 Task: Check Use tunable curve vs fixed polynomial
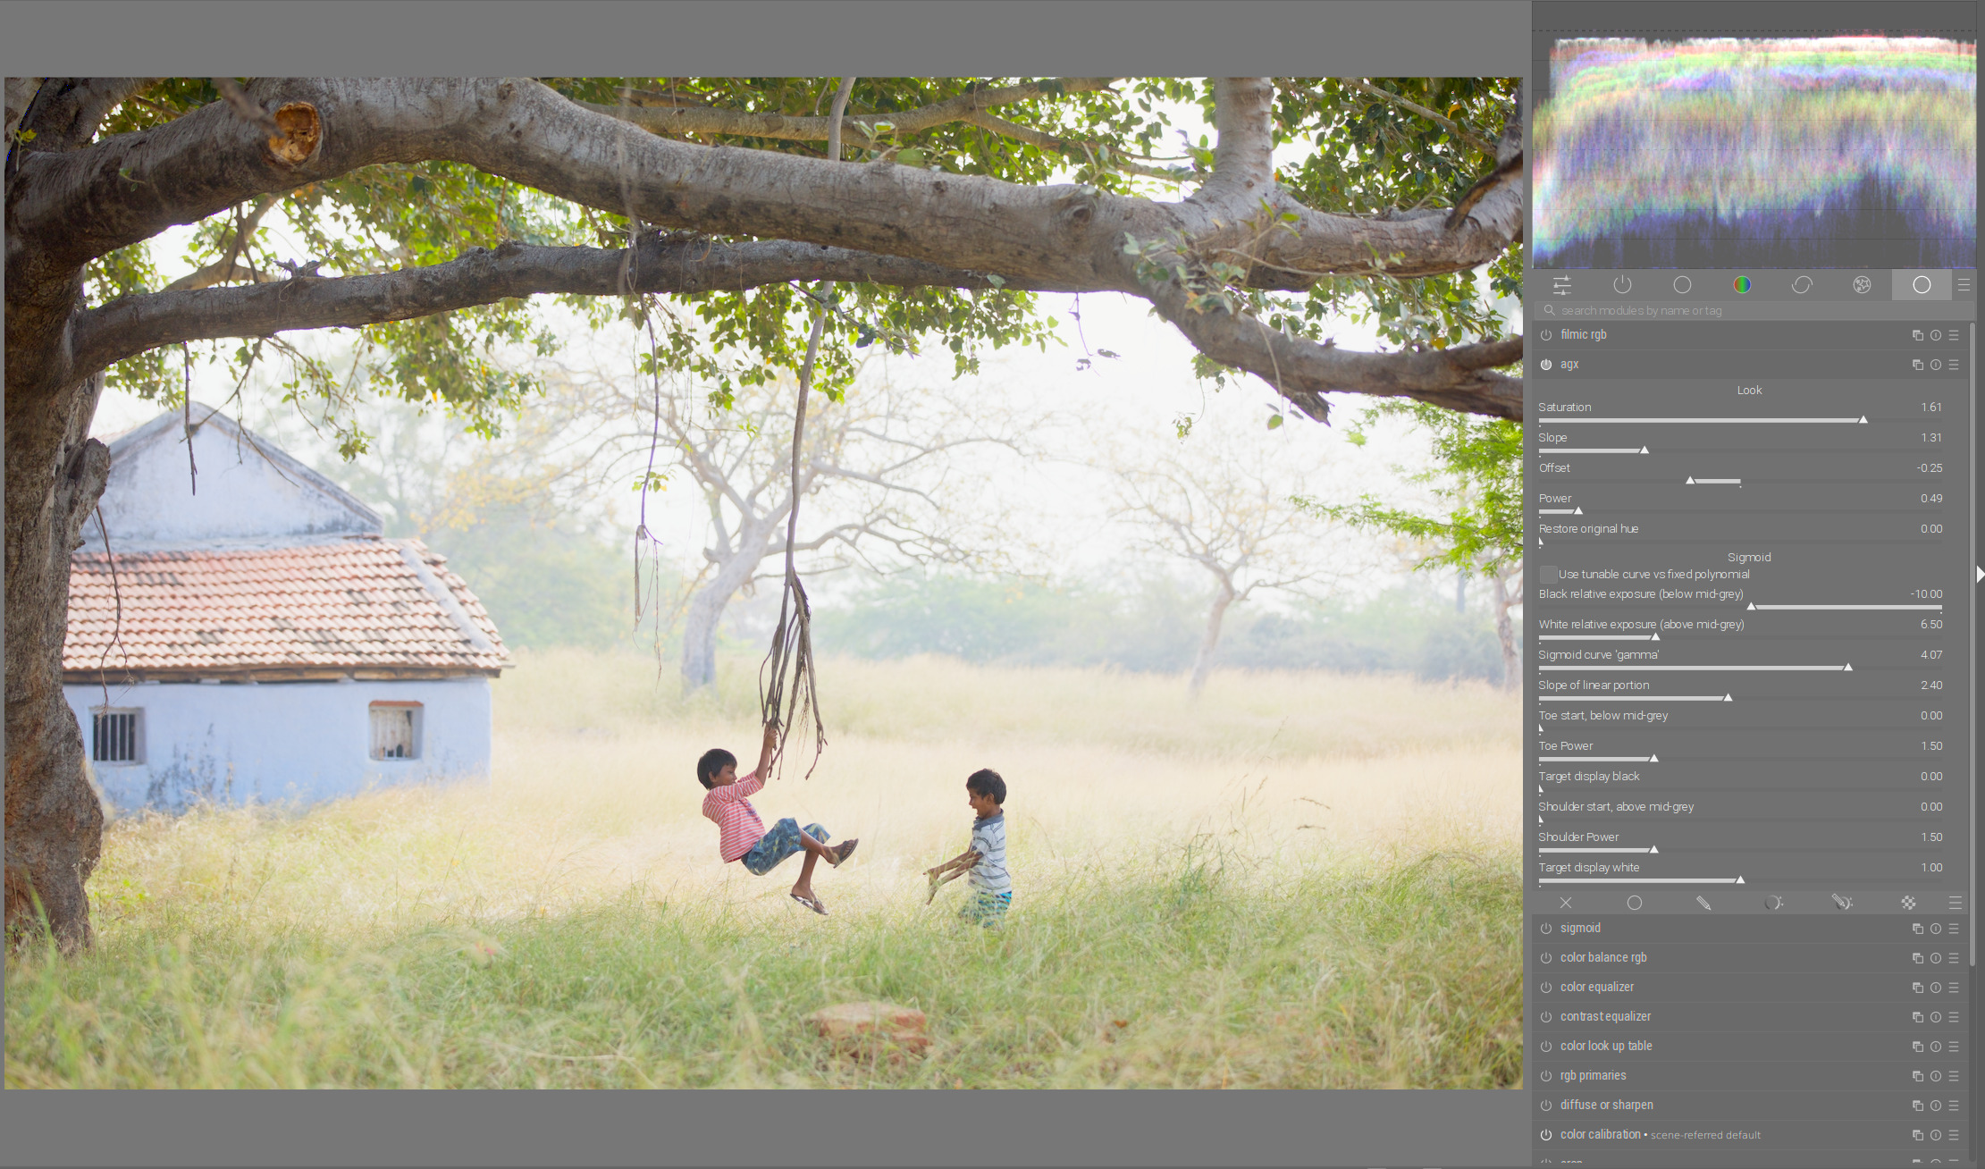tap(1548, 575)
